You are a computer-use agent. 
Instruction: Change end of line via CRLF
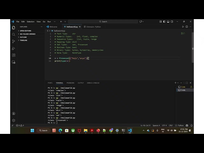coord(171,125)
